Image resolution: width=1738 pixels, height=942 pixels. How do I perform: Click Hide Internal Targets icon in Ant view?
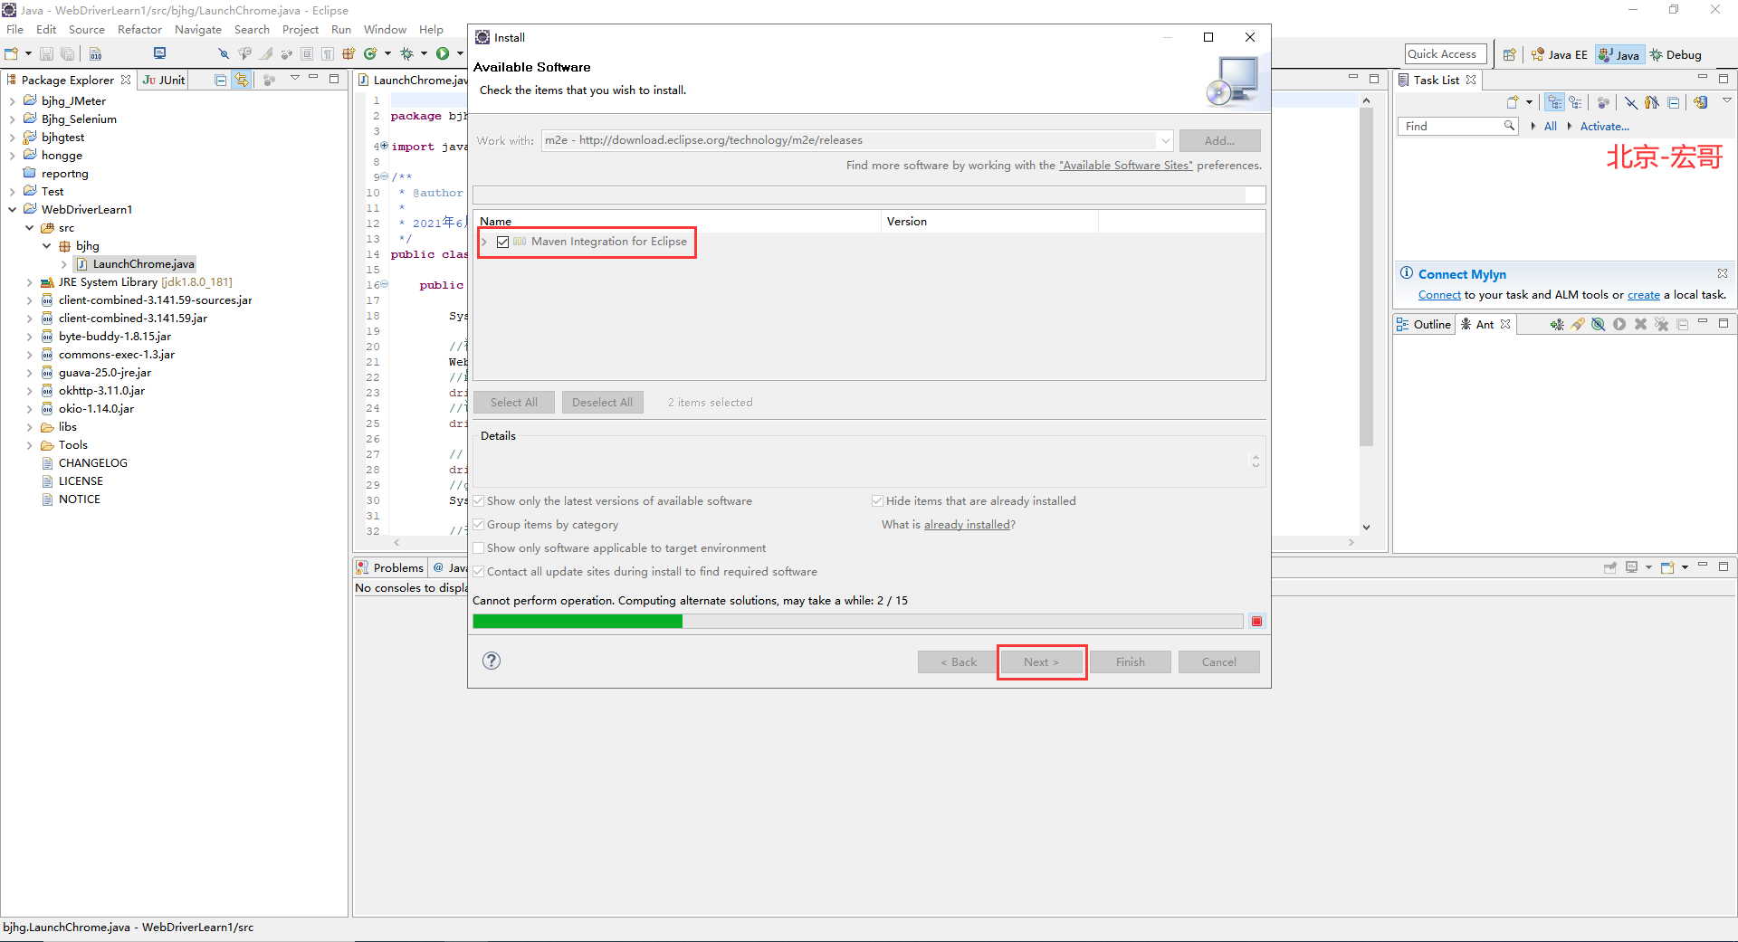pyautogui.click(x=1599, y=324)
